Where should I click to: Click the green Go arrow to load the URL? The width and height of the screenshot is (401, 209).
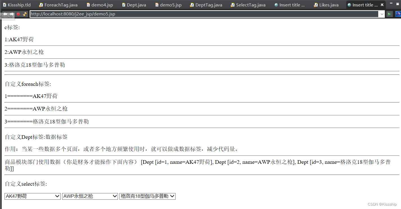(389, 14)
